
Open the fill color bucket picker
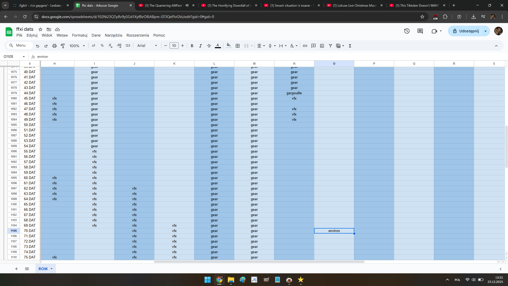(229, 46)
